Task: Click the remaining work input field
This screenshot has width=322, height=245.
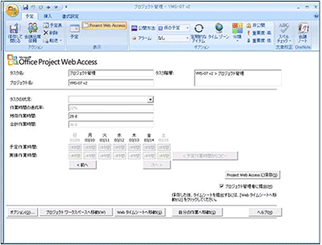Action: tap(111, 116)
